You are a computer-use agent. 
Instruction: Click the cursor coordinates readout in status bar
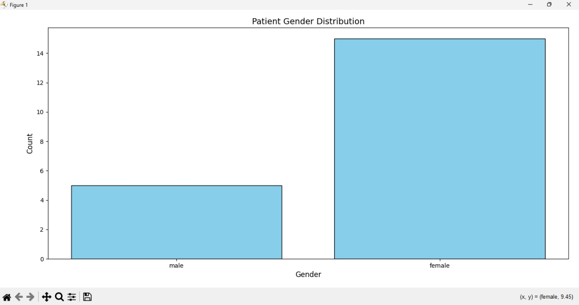(x=546, y=297)
